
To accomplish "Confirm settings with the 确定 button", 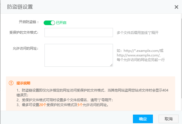I will coord(143,119).
